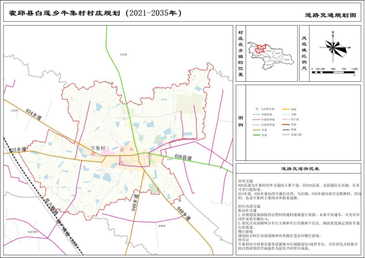Click the 026县道 road label
Viewport: 365px width, 258px height.
(183, 157)
